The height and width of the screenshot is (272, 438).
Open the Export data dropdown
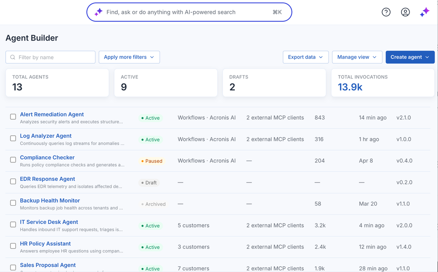[x=306, y=57]
